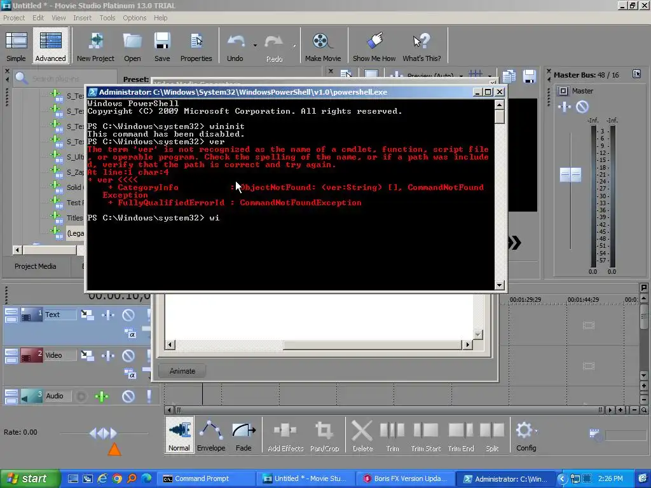The width and height of the screenshot is (651, 488).
Task: Click the plug-in list horizontal scrollbar
Action: [50, 250]
